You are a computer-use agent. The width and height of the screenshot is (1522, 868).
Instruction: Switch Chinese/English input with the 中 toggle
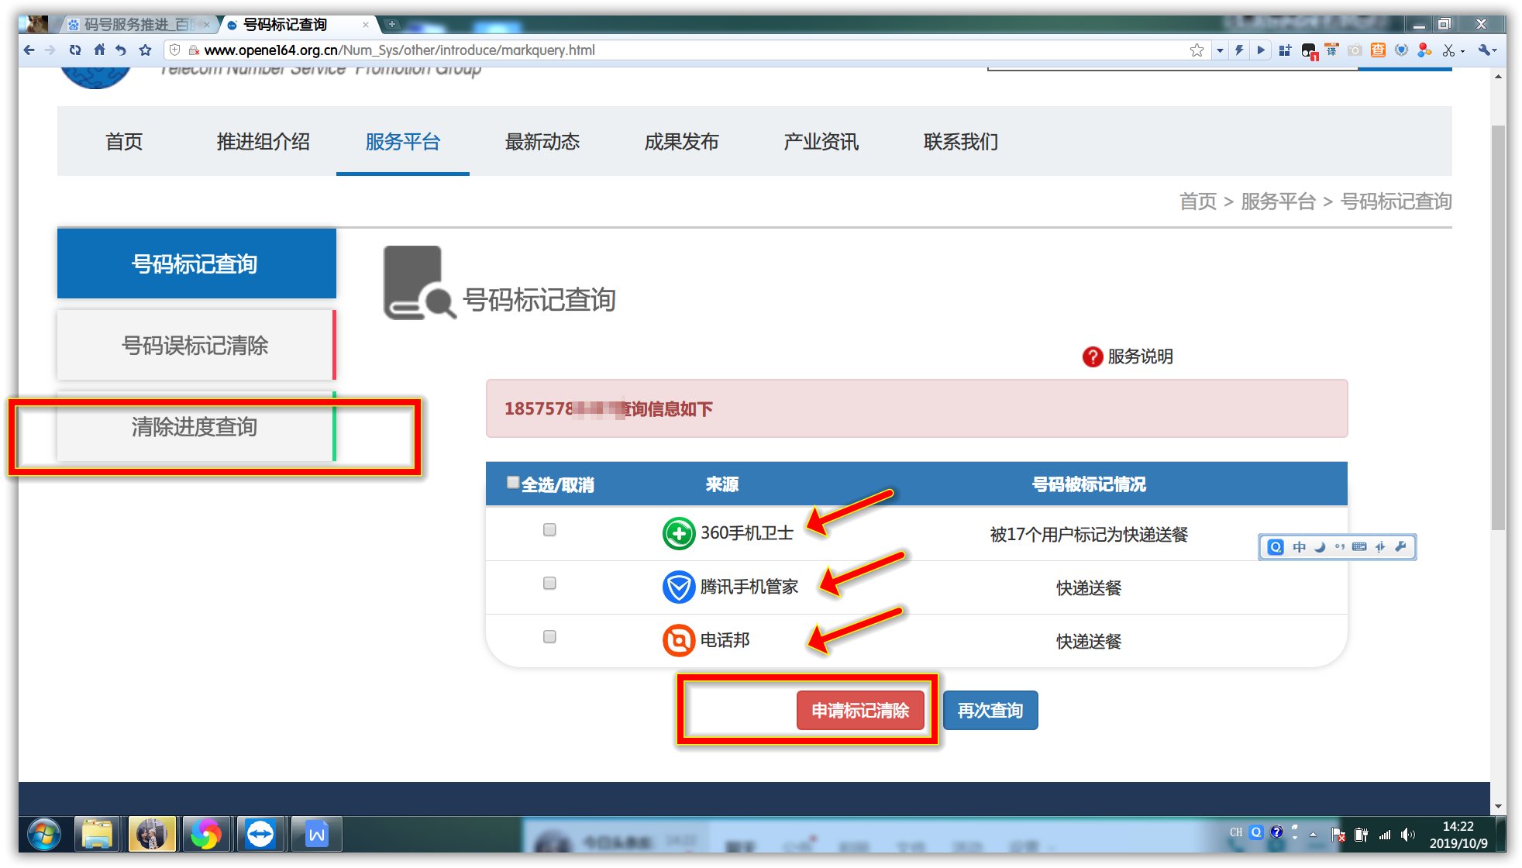coord(1299,546)
